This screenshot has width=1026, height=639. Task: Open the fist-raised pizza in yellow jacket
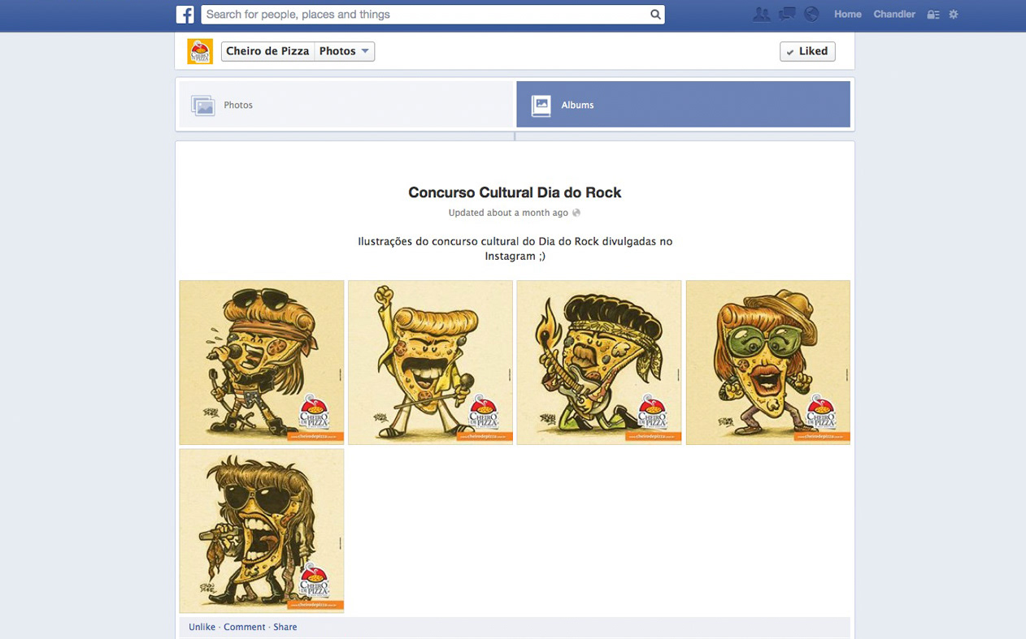pyautogui.click(x=430, y=362)
